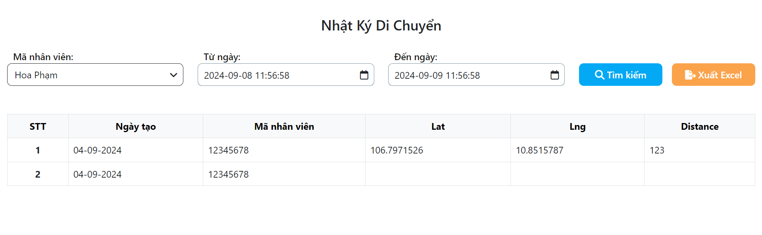
Task: Select the Mã nhân viên table header
Action: pos(284,126)
